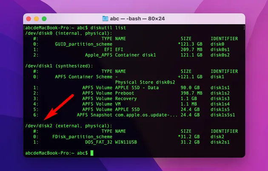Click the green terminal cursor block
Viewport: 268px width, 171px height.
[x=92, y=153]
